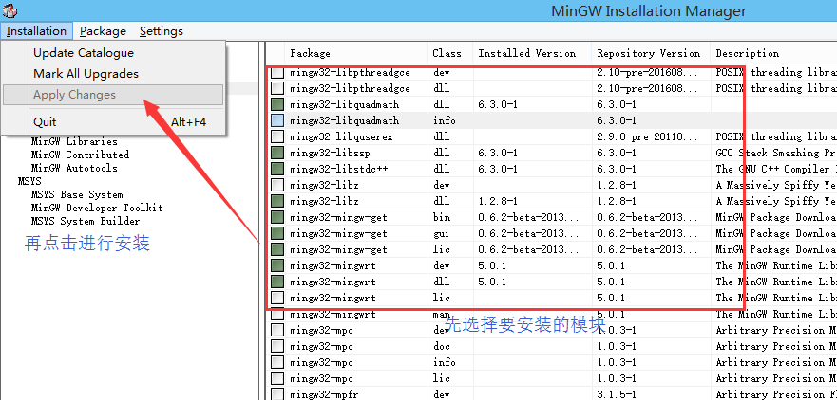Open the Installation menu

click(36, 31)
